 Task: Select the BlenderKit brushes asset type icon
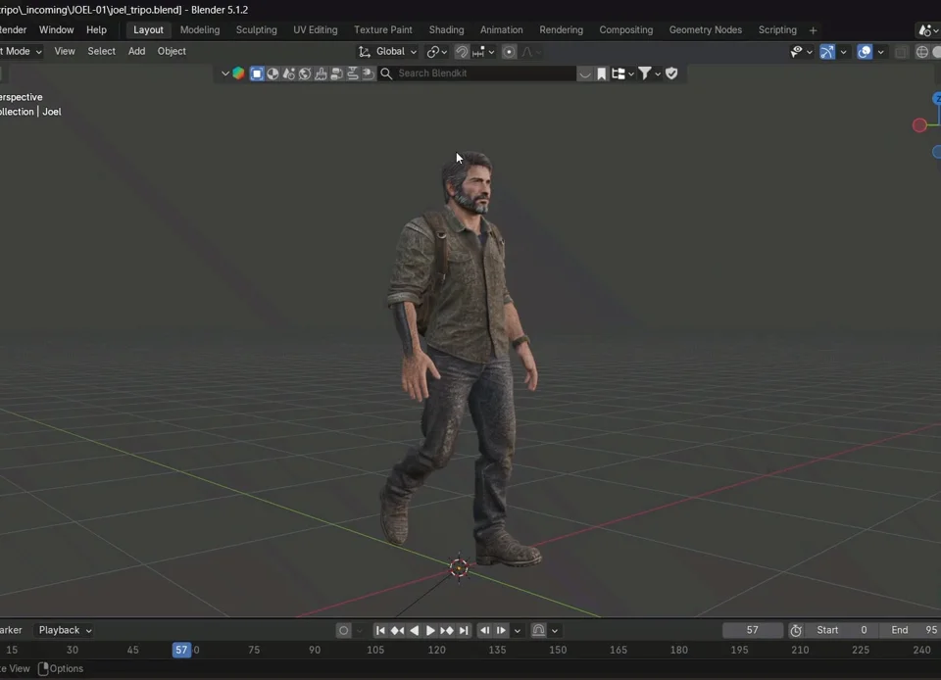pyautogui.click(x=322, y=73)
